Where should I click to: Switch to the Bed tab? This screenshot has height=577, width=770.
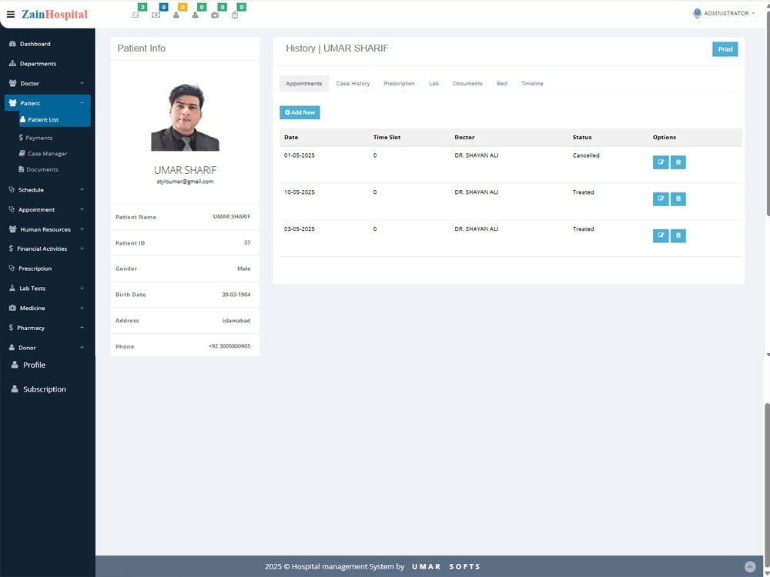tap(502, 83)
